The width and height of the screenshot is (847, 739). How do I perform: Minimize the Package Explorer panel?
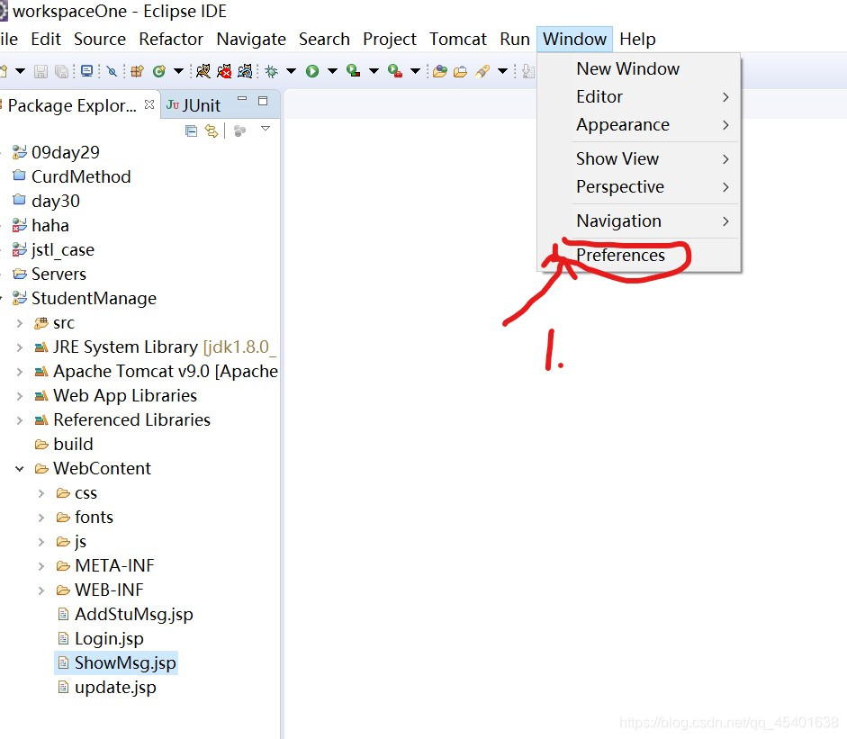[242, 99]
